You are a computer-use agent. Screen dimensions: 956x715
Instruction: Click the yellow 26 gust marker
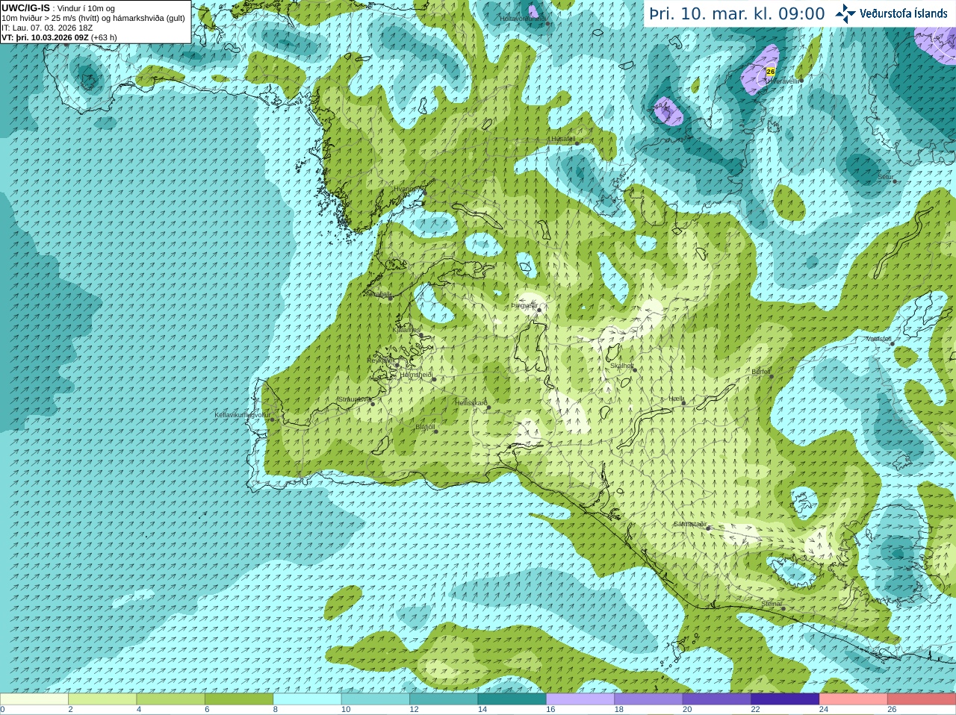point(771,72)
